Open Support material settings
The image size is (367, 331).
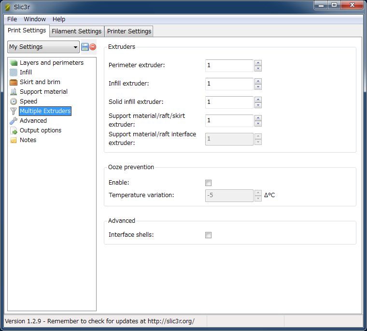43,92
